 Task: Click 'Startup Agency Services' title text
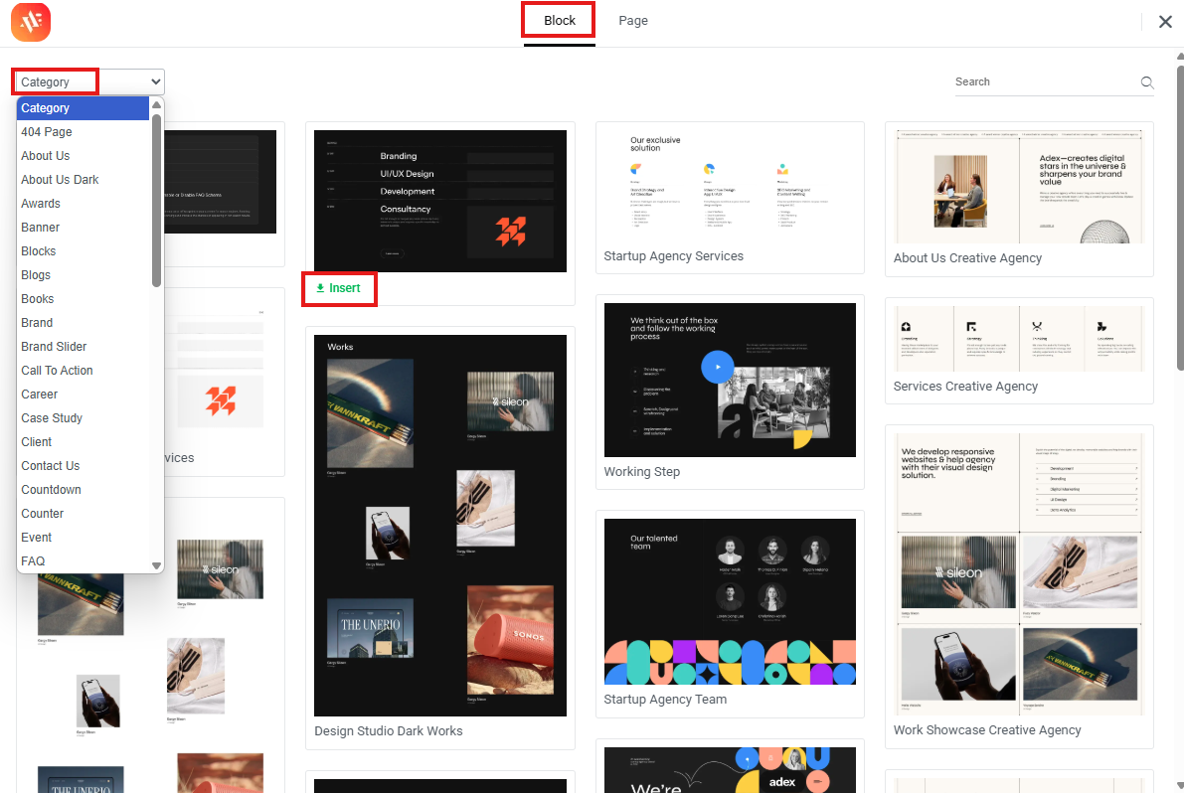(x=674, y=256)
